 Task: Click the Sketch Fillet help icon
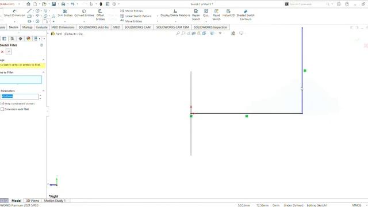(x=41, y=45)
